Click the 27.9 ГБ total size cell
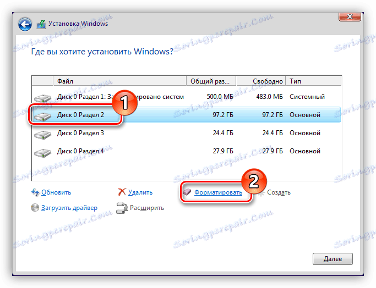Viewport: 376px width, 288px height. (x=223, y=151)
